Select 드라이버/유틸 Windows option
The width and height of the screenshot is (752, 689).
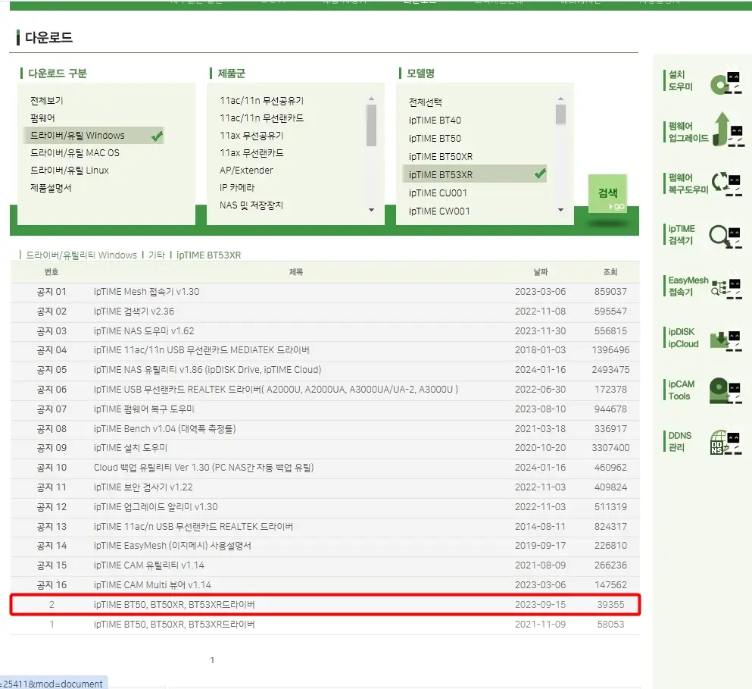tap(93, 136)
